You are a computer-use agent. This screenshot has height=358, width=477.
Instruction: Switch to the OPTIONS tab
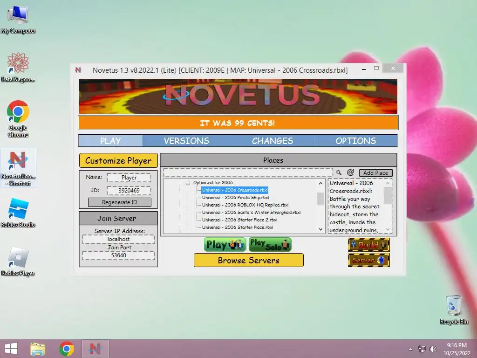tap(355, 141)
